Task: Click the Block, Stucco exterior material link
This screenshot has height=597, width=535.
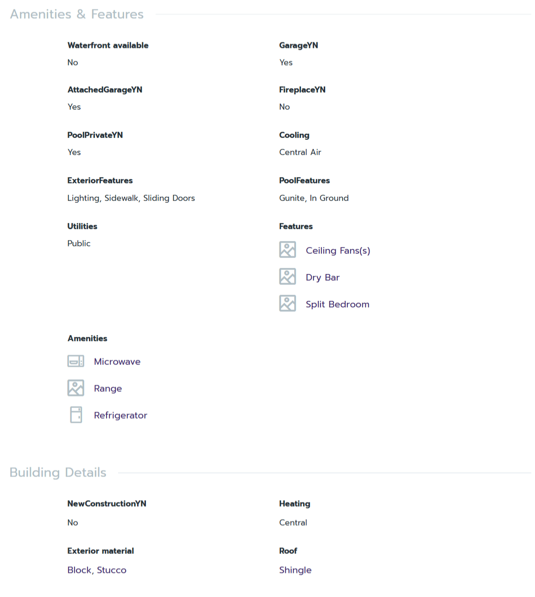Action: click(x=97, y=570)
